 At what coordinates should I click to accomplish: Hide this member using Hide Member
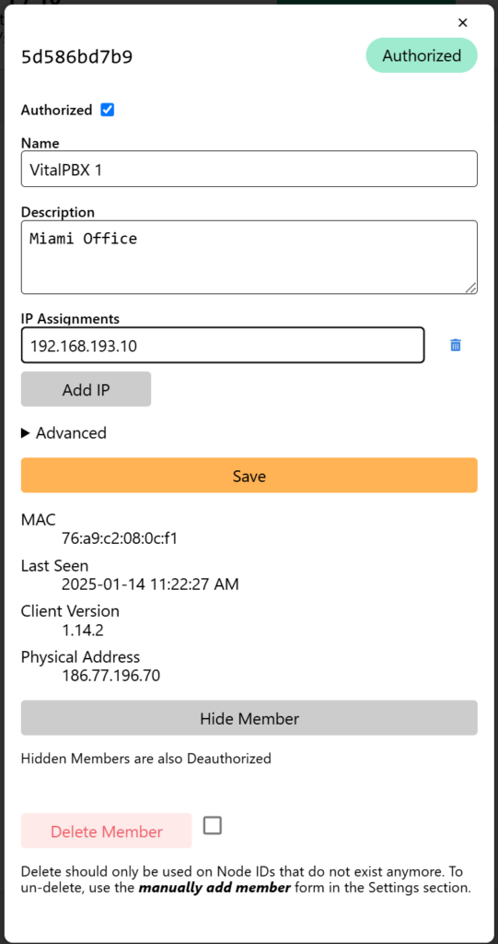tap(249, 717)
